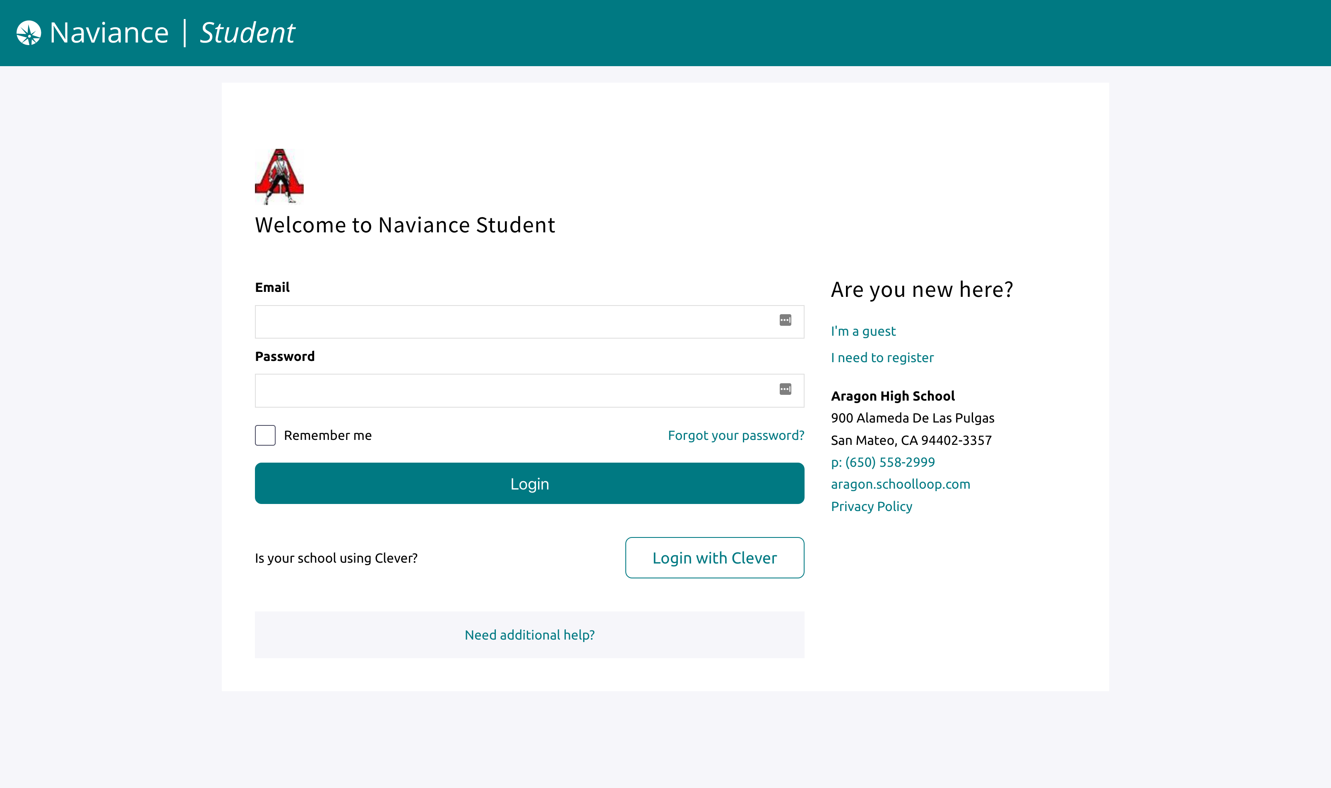Focus the Email input field
This screenshot has height=788, width=1331.
pyautogui.click(x=510, y=322)
